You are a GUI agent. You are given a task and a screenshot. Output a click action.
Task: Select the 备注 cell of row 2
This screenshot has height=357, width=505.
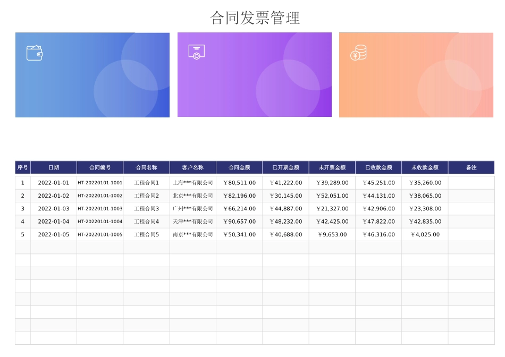click(473, 195)
